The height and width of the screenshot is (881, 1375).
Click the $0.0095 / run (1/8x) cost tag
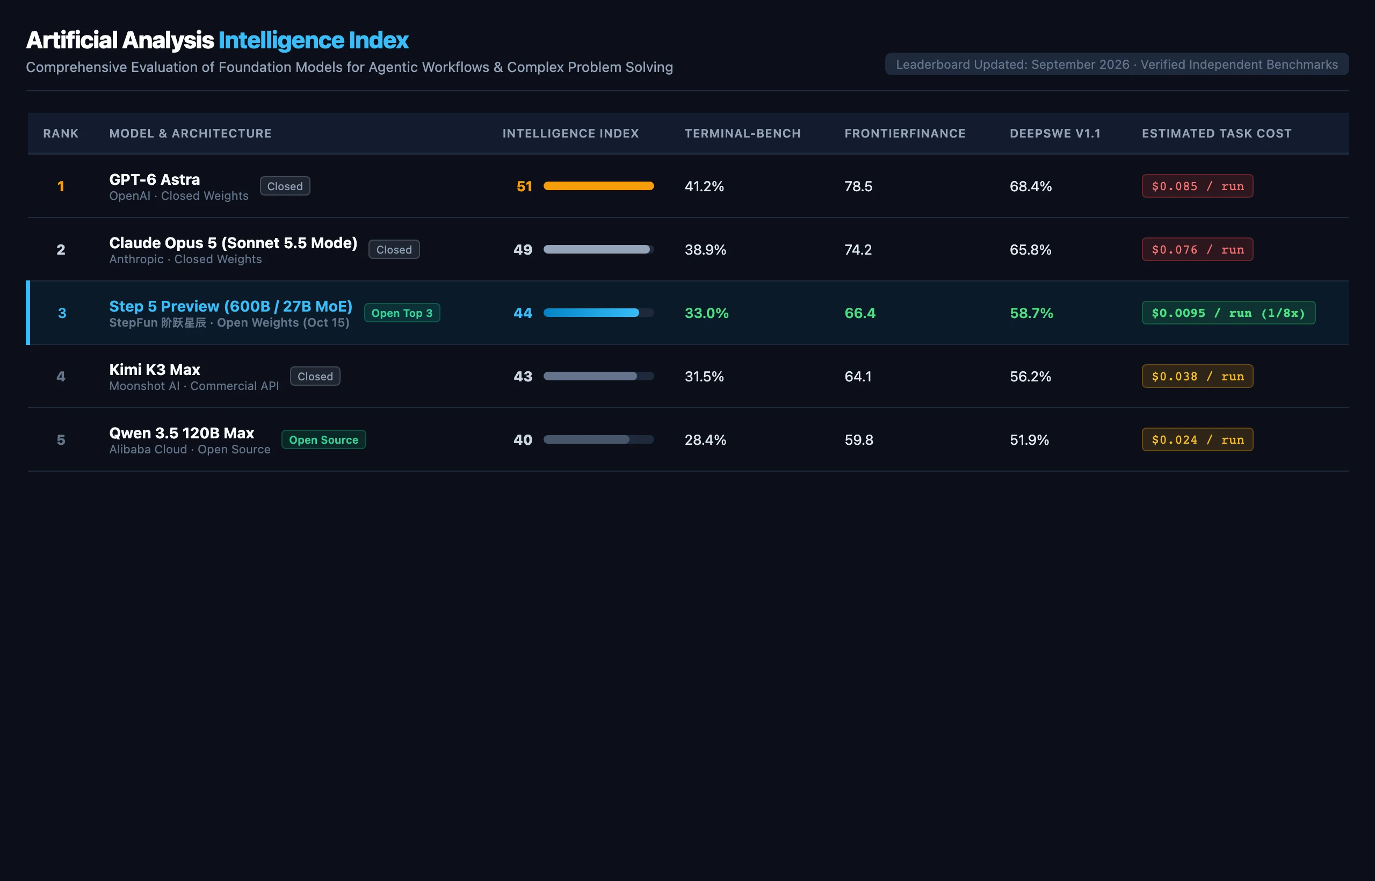tap(1228, 313)
